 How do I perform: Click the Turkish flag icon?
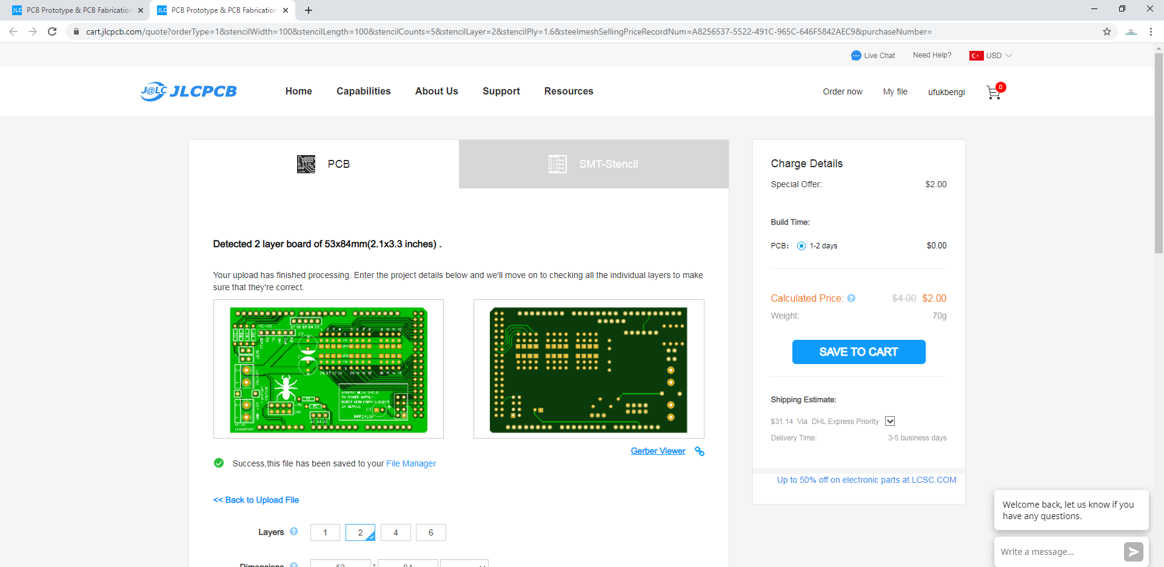(976, 56)
